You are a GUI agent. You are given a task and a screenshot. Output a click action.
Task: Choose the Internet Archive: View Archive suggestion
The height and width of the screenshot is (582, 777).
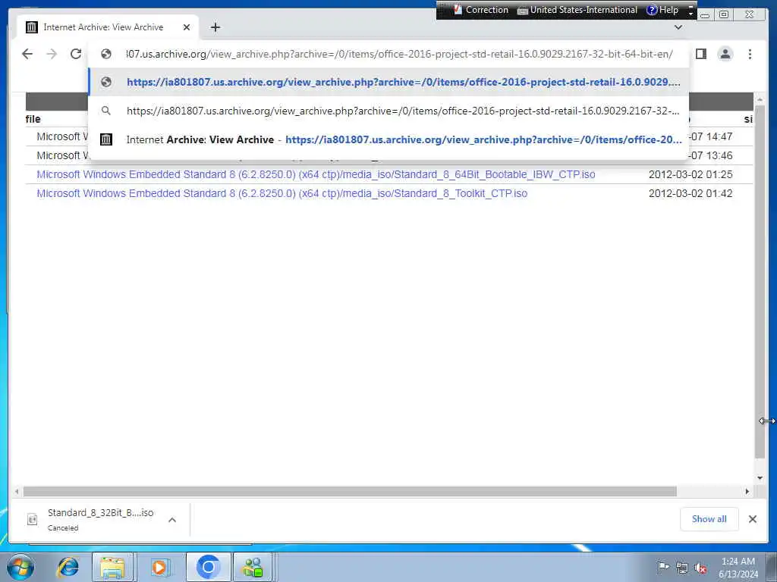(x=388, y=139)
